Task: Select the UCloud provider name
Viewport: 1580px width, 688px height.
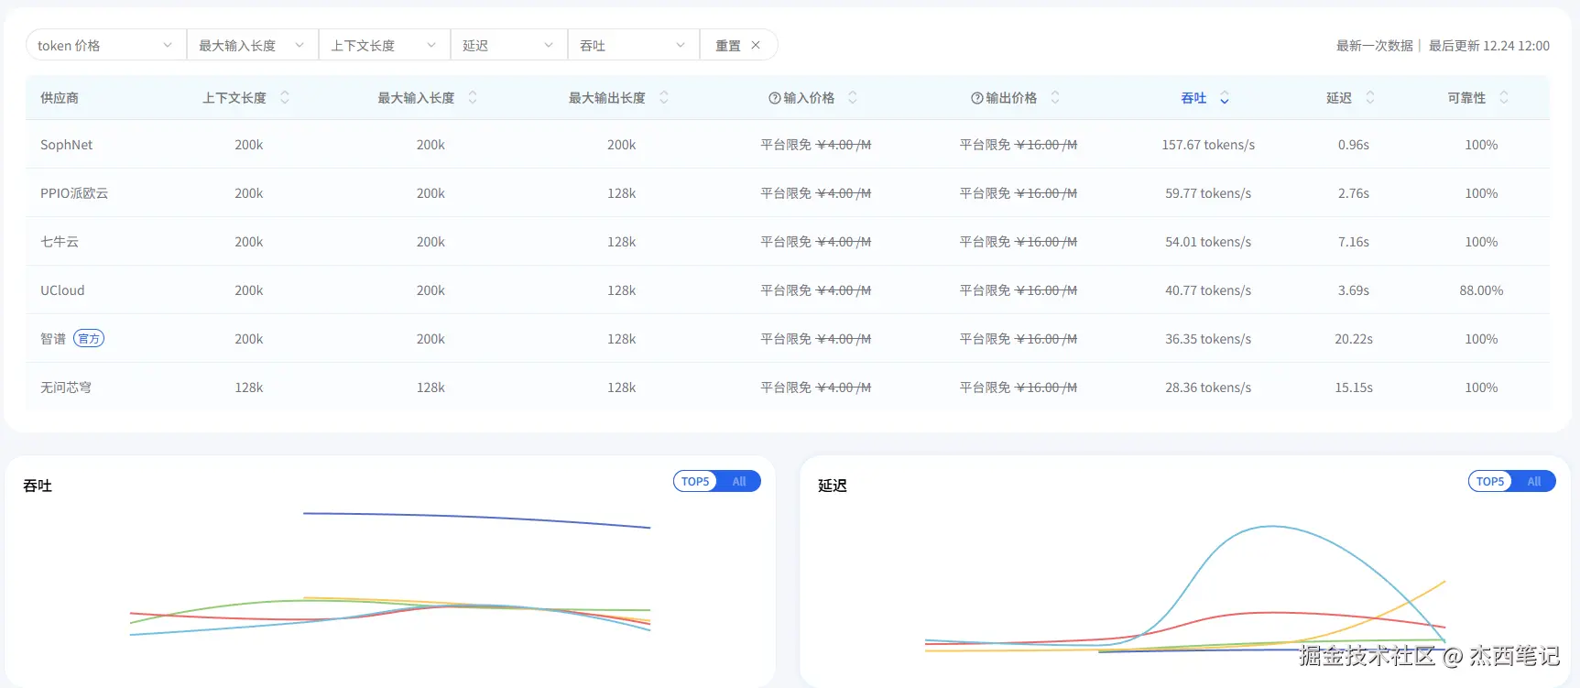Action: click(x=62, y=290)
